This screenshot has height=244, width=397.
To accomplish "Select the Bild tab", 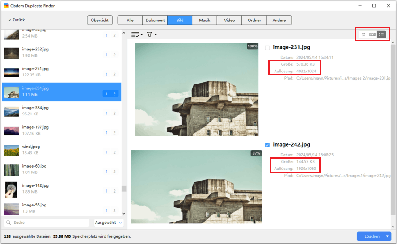I will pos(180,20).
